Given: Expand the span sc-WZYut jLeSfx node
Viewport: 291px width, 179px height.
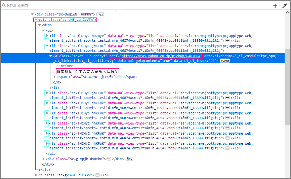Looking at the screenshot, I should (x=54, y=77).
